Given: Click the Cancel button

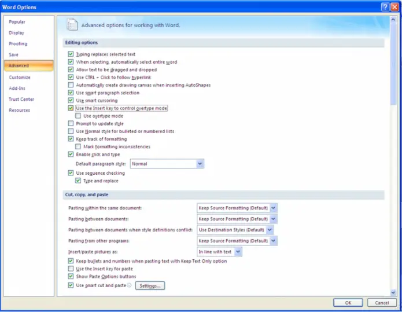Looking at the screenshot, I should [382, 303].
